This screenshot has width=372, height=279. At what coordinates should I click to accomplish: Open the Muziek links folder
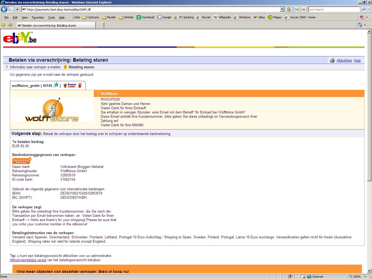[x=109, y=17]
